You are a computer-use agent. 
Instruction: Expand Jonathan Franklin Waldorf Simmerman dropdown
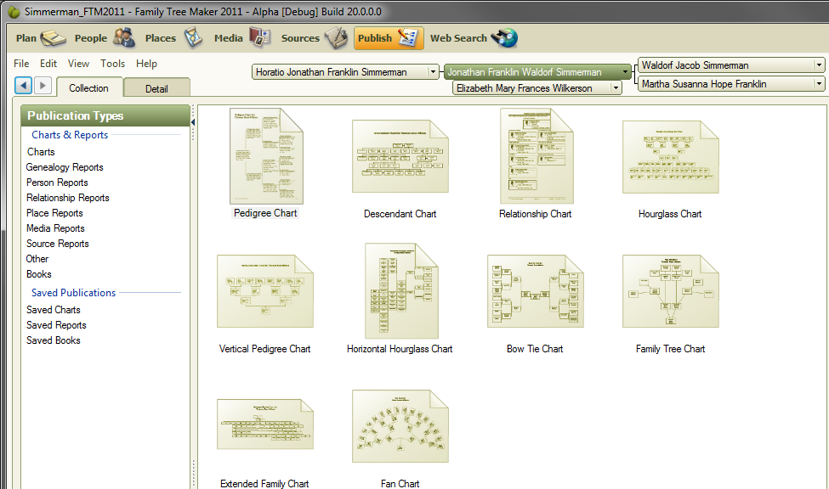pos(625,72)
